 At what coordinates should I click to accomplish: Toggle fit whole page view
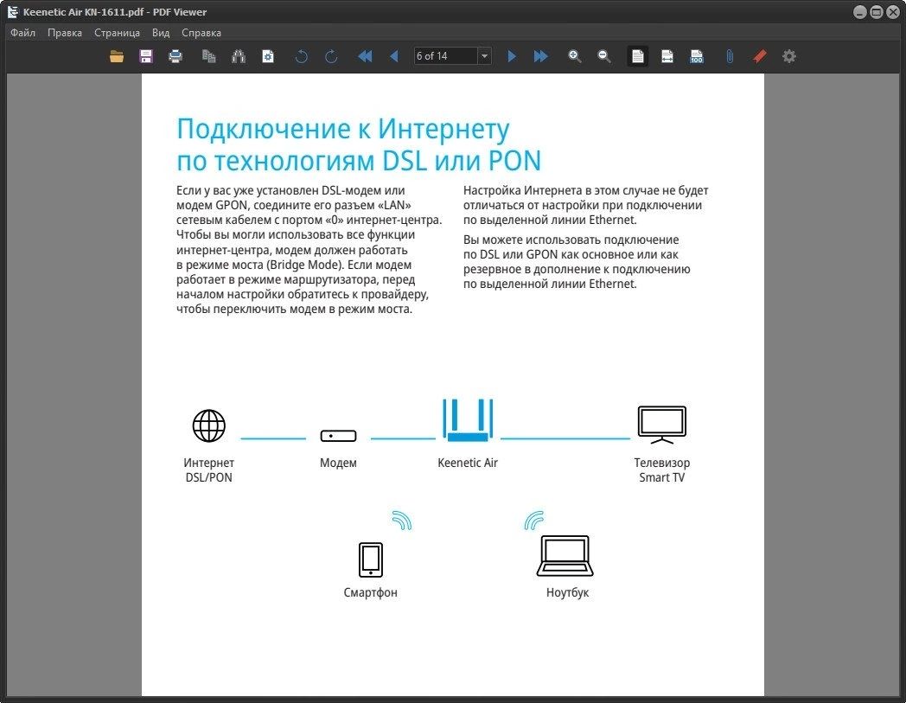(637, 56)
